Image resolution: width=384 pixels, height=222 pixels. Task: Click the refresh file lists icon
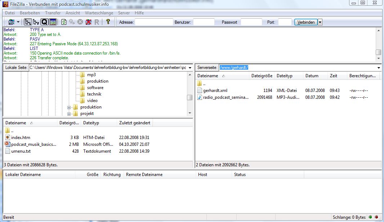(x=64, y=22)
